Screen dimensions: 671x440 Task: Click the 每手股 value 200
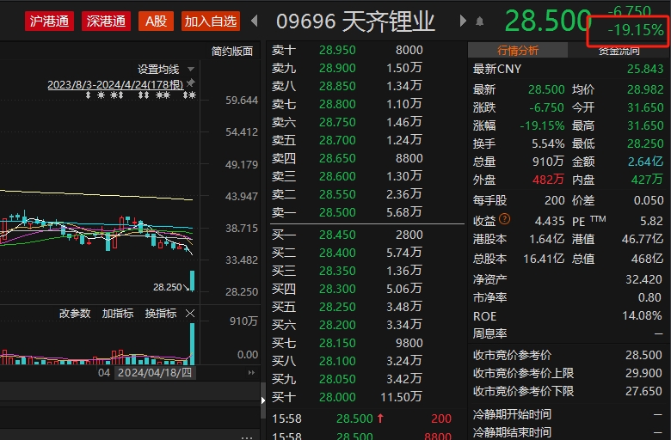point(555,200)
